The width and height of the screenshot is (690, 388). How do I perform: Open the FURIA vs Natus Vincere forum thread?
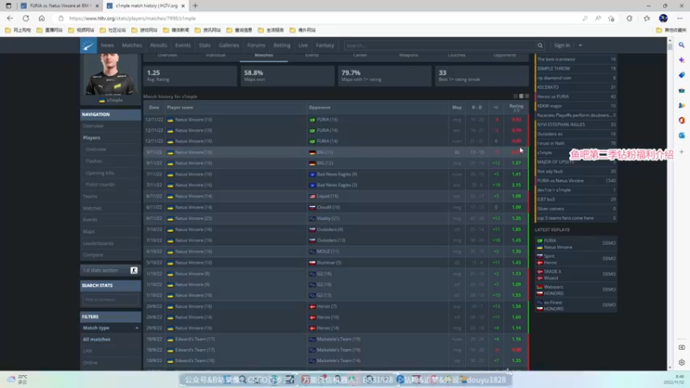[560, 181]
